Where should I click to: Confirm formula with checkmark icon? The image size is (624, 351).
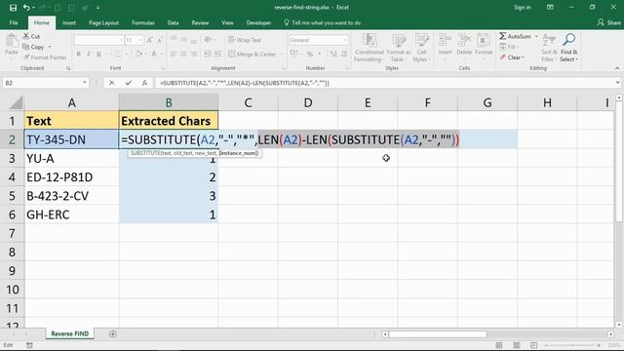[x=128, y=83]
